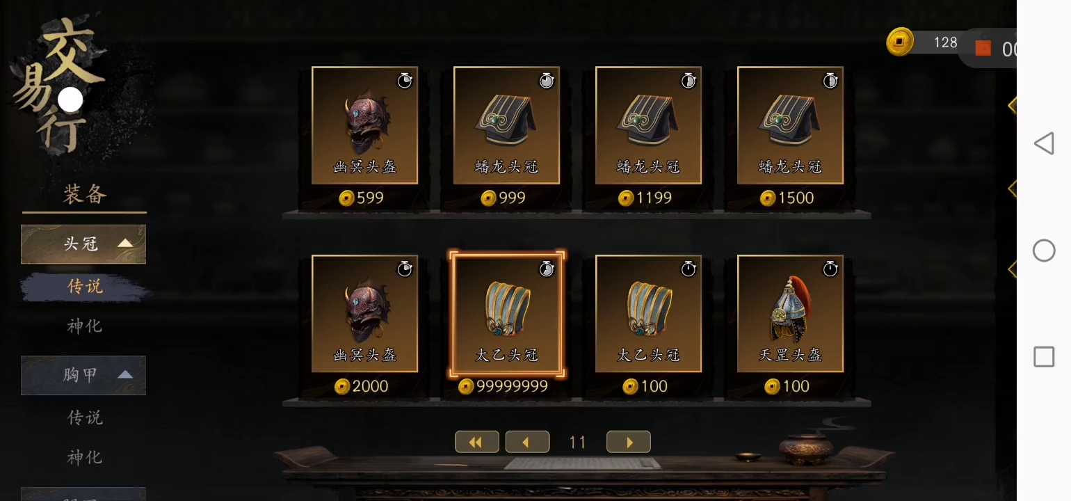
Task: Select the 幽冥头盔 item priced 599
Action: (364, 125)
